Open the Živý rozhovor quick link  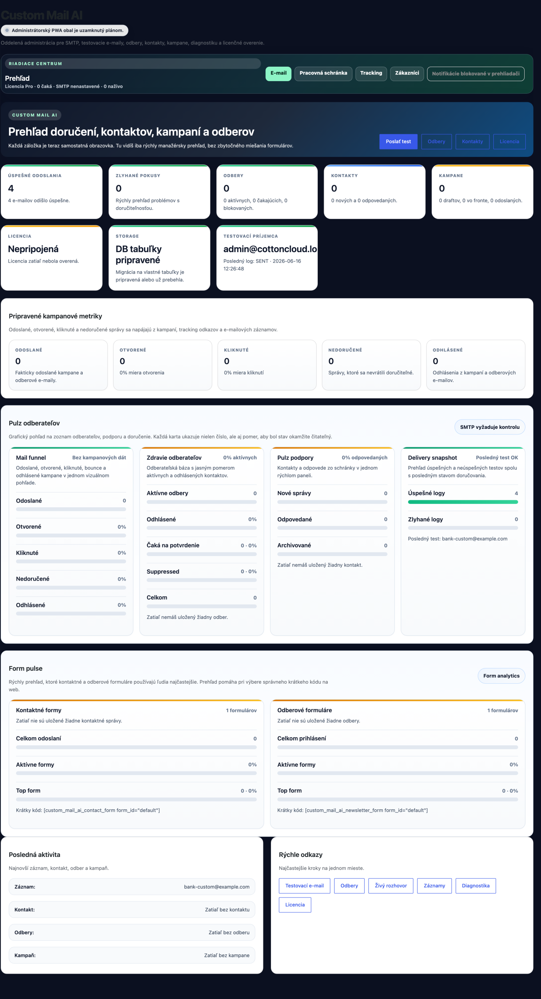click(391, 886)
